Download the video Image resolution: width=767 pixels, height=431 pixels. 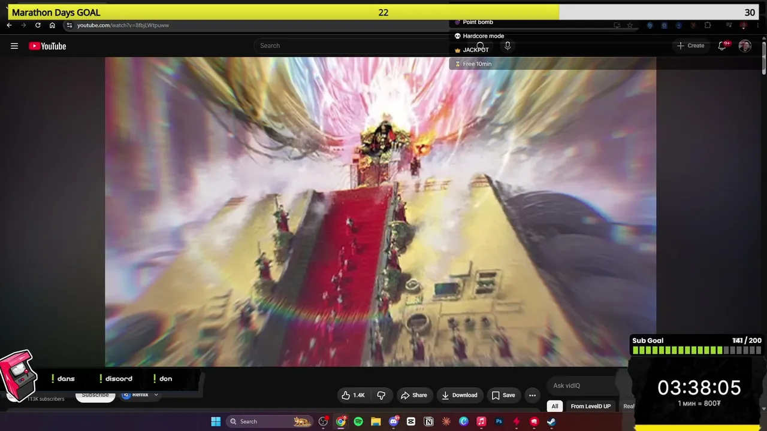pyautogui.click(x=460, y=395)
